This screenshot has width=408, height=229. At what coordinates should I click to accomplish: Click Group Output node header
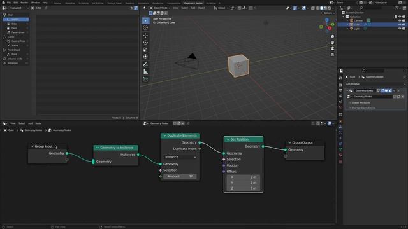[305, 142]
